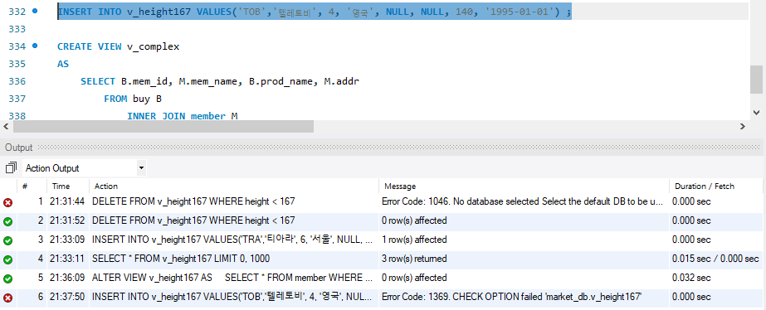Click the 'ALTER VIEW v_height167 AS' action row
This screenshot has width=766, height=310.
click(232, 278)
